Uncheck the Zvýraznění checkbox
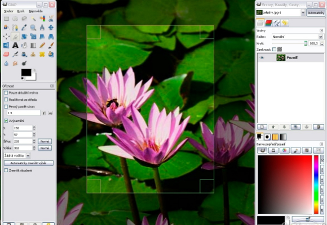The image size is (327, 225). [6, 121]
